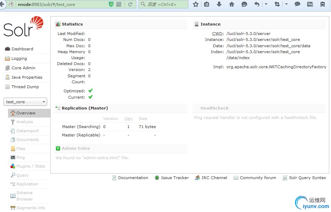This screenshot has width=331, height=212.
Task: Click the Statistics panel heading
Action: pos(72,24)
